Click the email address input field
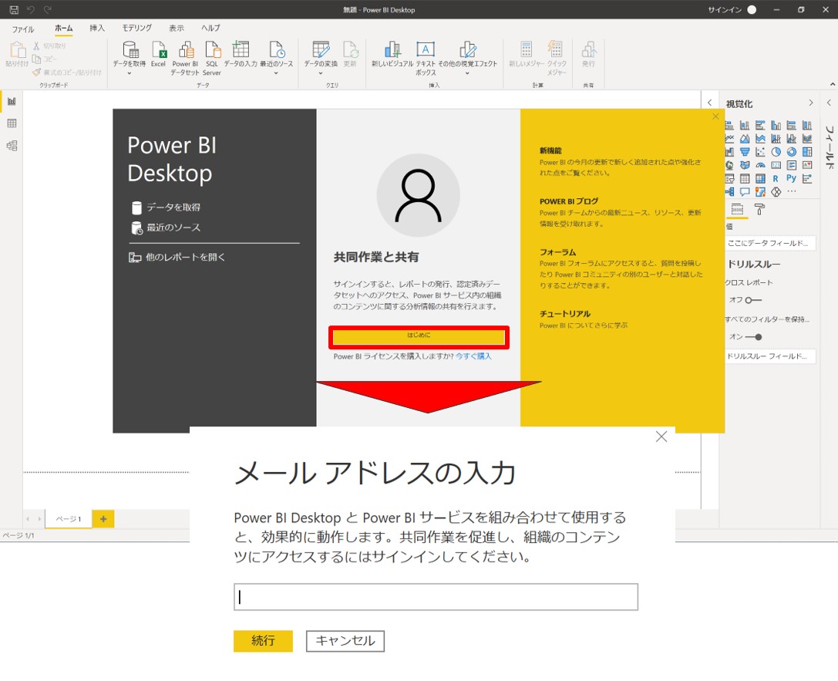The width and height of the screenshot is (838, 681). (436, 597)
